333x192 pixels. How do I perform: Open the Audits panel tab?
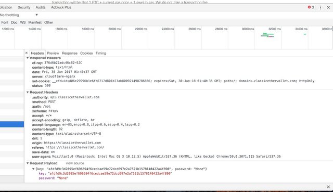coord(41,7)
